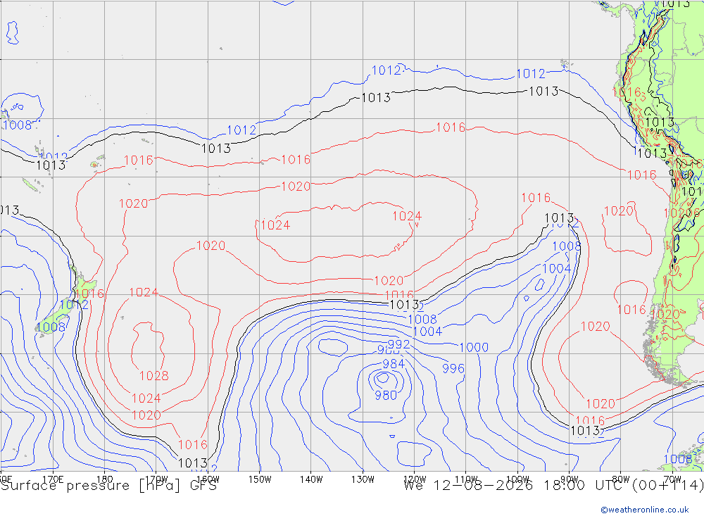The image size is (704, 516).
Task: Click the Surface pressure [hPa] GFS title
Action: pyautogui.click(x=108, y=486)
